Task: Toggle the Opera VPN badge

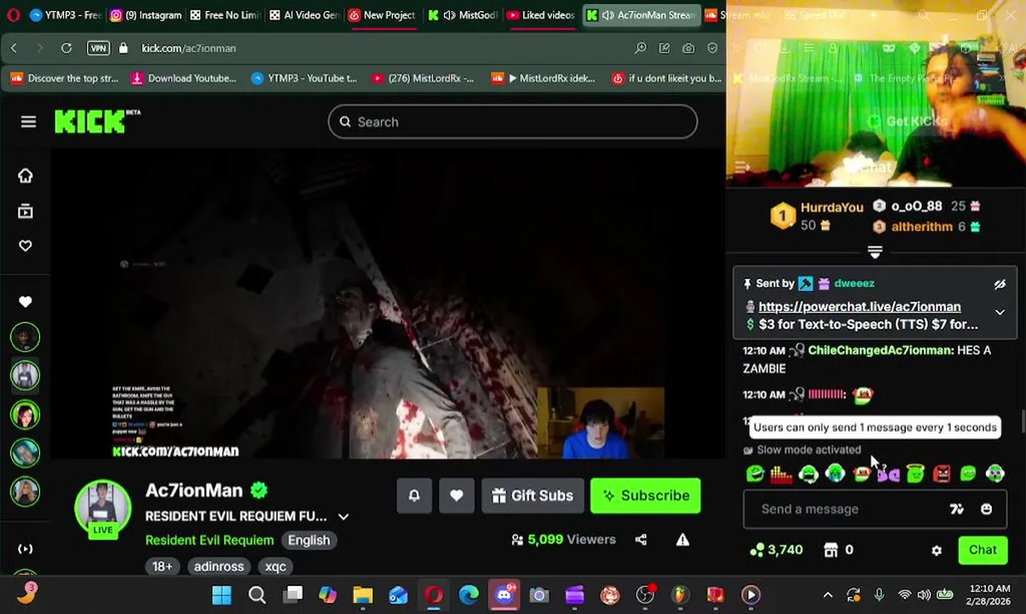Action: (x=99, y=49)
